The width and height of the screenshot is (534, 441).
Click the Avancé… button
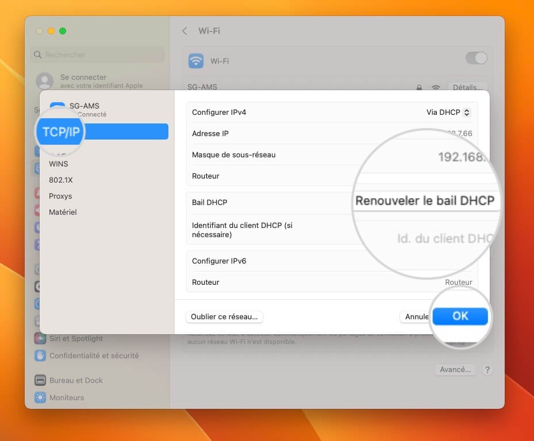[455, 370]
